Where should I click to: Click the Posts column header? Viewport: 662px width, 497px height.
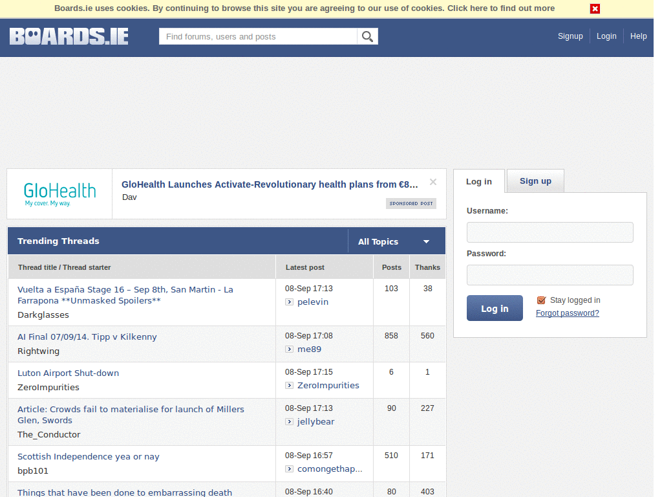click(392, 267)
